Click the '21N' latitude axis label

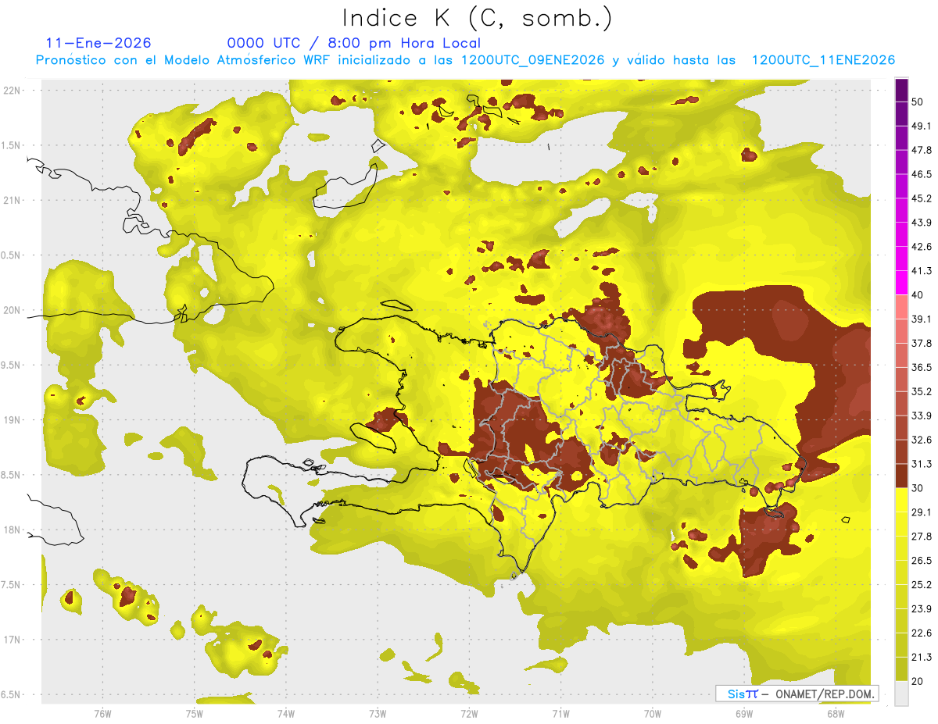pyautogui.click(x=11, y=200)
